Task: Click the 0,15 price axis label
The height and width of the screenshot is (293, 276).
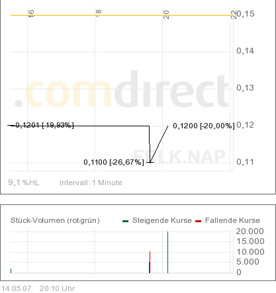Action: point(246,14)
